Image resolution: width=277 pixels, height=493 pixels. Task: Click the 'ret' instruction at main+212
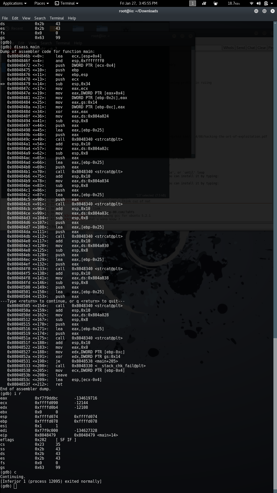coord(35,384)
